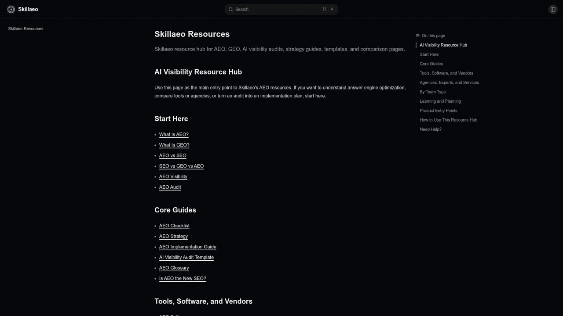Jump to 'Learning and Planning' in contents
Viewport: 563px width, 316px height.
point(440,101)
